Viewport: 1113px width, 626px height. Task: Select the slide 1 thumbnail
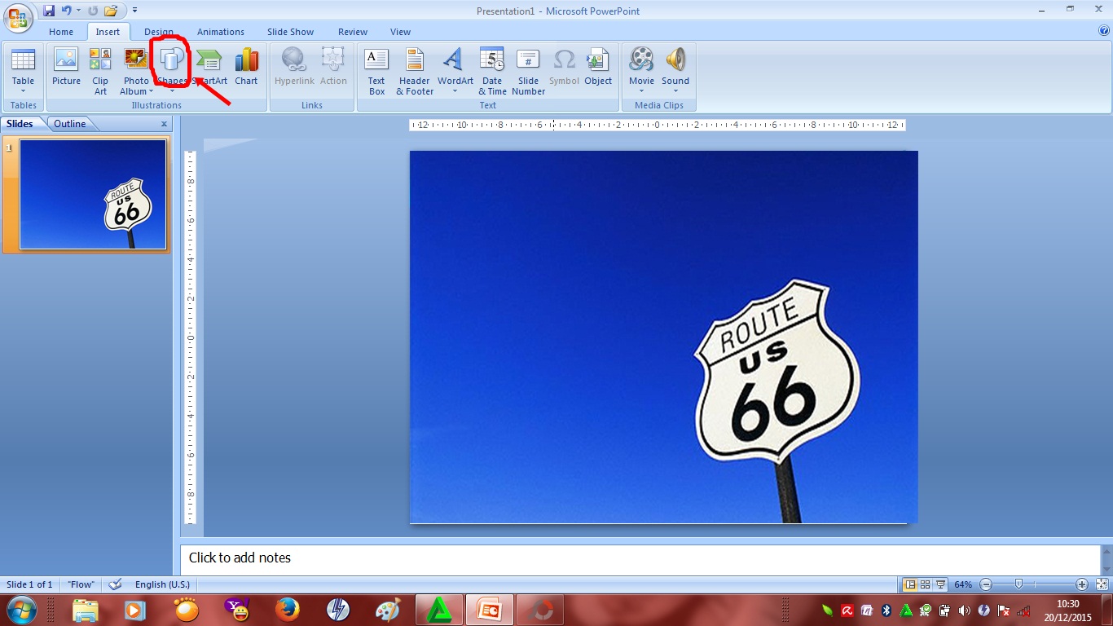tap(93, 194)
